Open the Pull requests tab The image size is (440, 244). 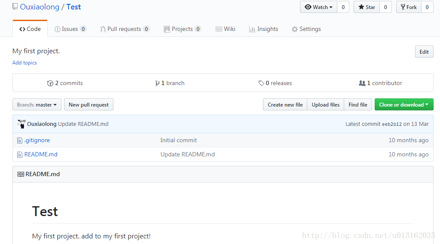tap(125, 29)
